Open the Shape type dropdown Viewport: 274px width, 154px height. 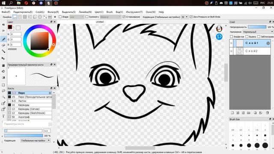click(x=77, y=17)
